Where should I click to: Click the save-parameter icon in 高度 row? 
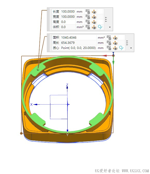coord(88,22)
